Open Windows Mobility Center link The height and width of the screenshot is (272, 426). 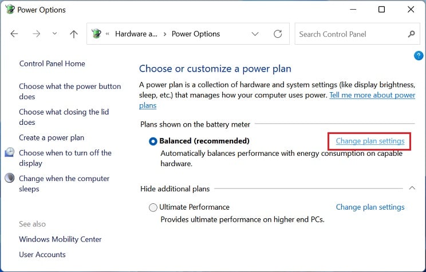[x=60, y=239]
